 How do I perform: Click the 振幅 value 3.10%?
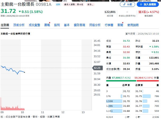pyautogui.click(x=155, y=69)
